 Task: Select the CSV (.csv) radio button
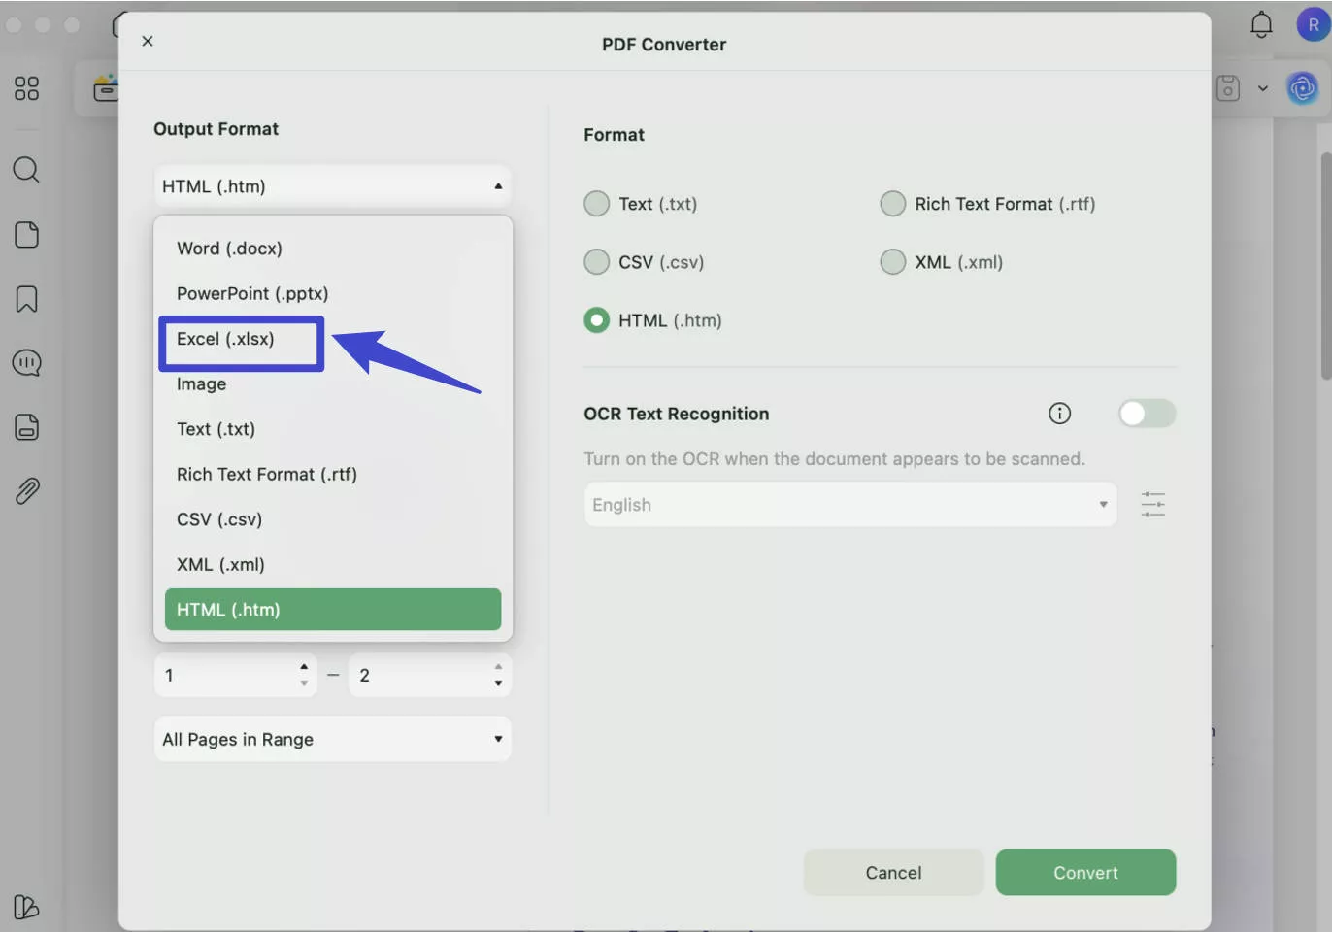coord(597,262)
